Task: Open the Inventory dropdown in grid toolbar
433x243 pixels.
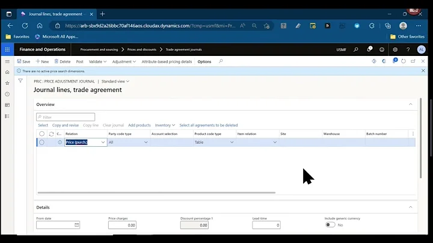Action: click(x=165, y=125)
